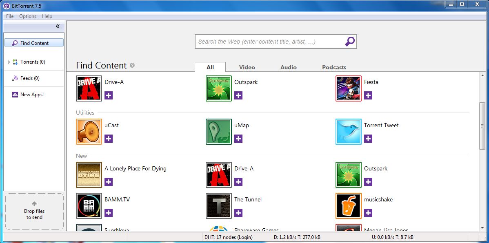Add The Tunnel via purple plus

tap(238, 213)
